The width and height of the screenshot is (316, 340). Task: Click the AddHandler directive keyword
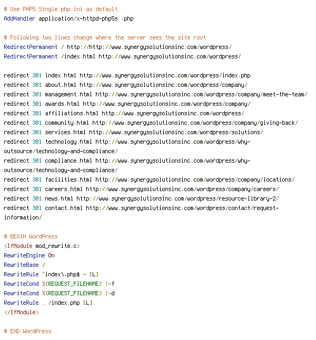(19, 18)
